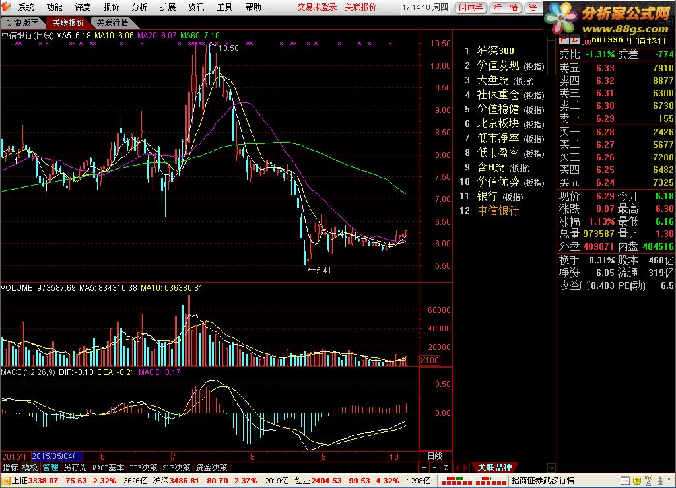The height and width of the screenshot is (488, 676).
Task: Click the right red arrow icon
Action: [x=465, y=468]
